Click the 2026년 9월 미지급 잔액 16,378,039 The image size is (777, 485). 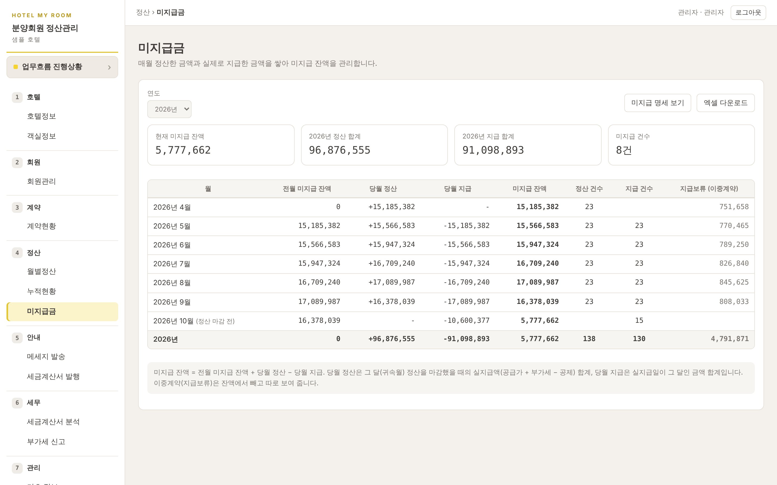pyautogui.click(x=537, y=302)
